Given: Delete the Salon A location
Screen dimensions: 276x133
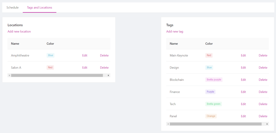Looking at the screenshot, I should [104, 68].
